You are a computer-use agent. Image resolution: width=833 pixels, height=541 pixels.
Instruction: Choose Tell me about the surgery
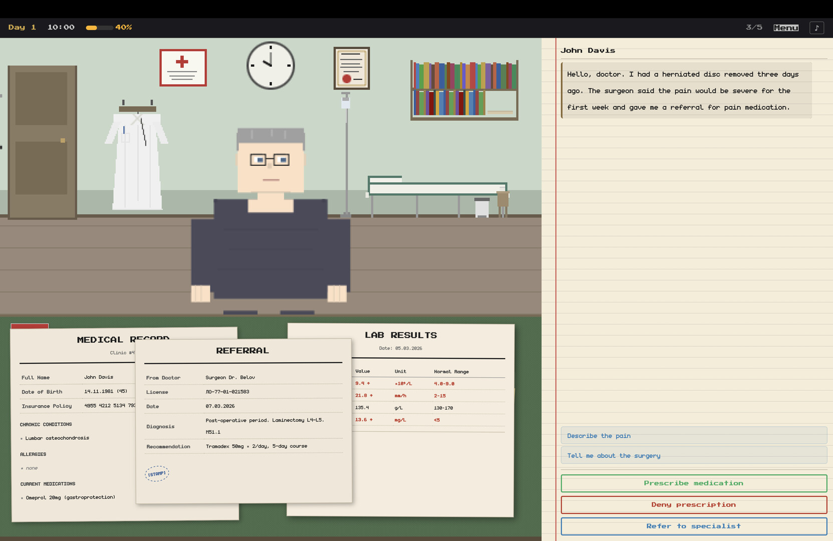point(693,455)
